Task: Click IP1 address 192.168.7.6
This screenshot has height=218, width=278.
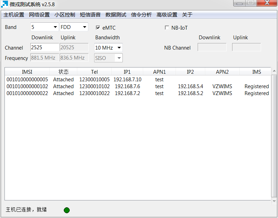Action: pos(128,86)
